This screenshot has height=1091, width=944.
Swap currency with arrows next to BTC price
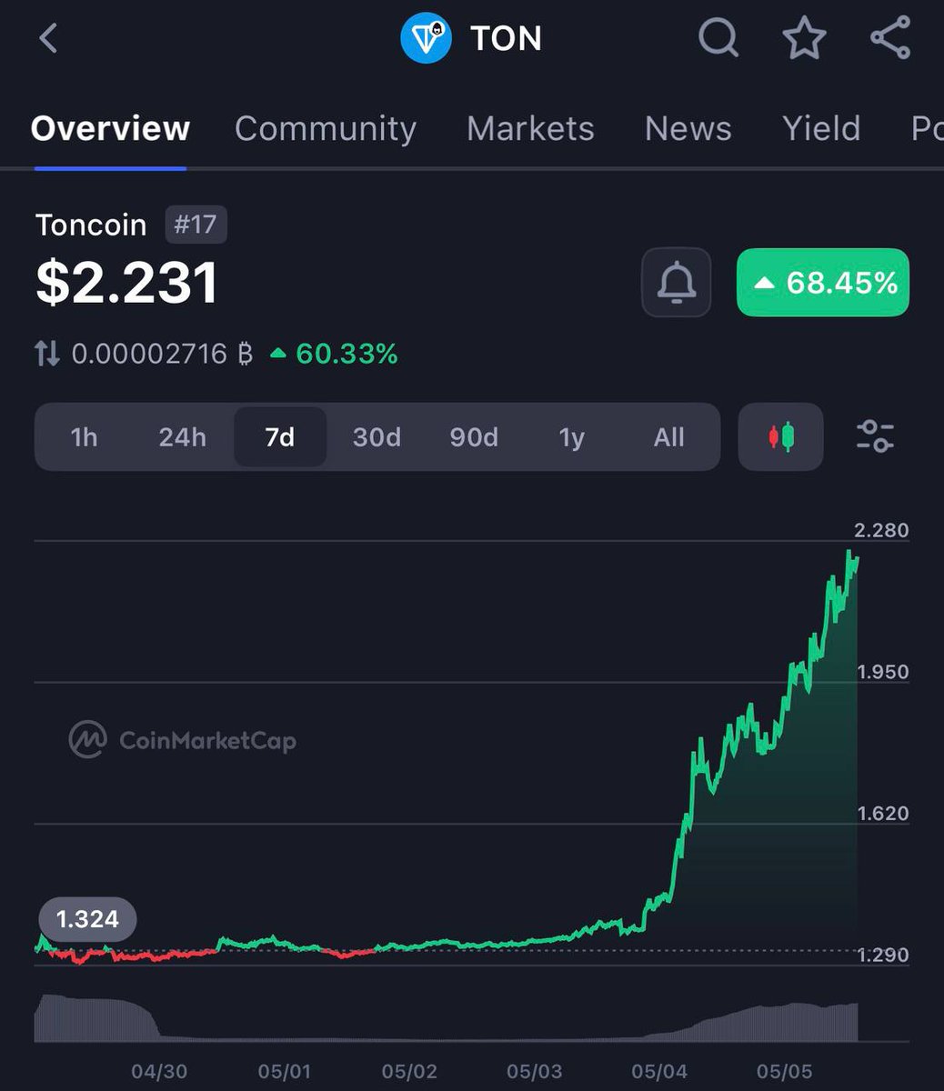(x=47, y=354)
